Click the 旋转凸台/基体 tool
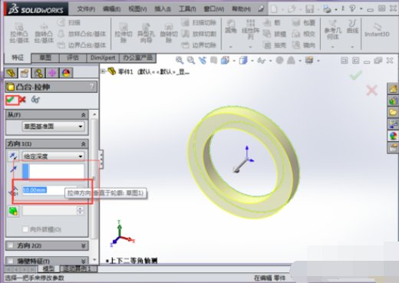 tap(44, 33)
